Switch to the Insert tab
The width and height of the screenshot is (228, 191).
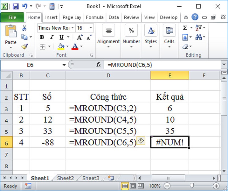pyautogui.click(x=51, y=17)
